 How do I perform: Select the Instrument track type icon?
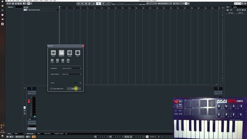click(61, 53)
